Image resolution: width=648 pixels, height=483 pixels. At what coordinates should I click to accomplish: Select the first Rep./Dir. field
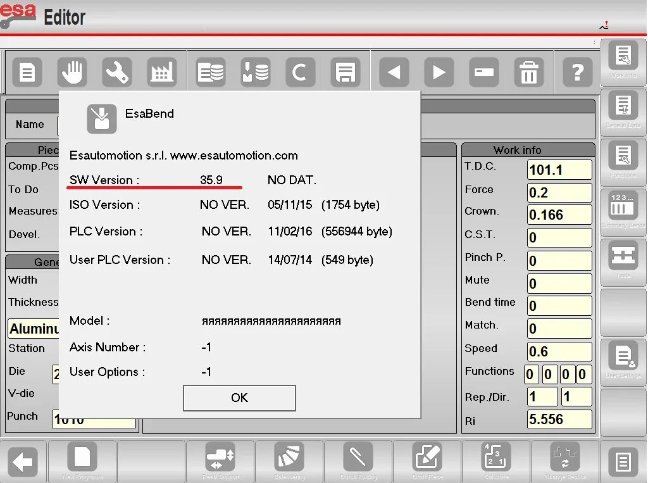[x=542, y=397]
